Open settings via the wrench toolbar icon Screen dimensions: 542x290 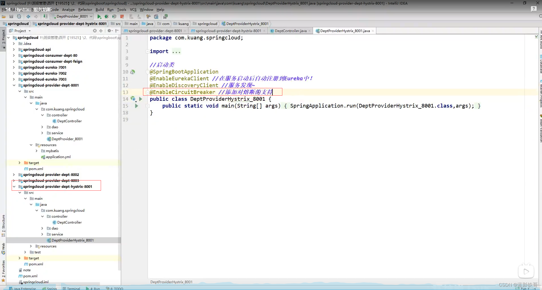pyautogui.click(x=148, y=16)
